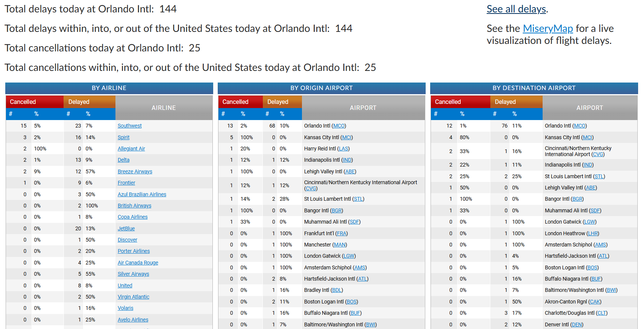
Task: Click the JetBlue airline link
Action: click(126, 228)
